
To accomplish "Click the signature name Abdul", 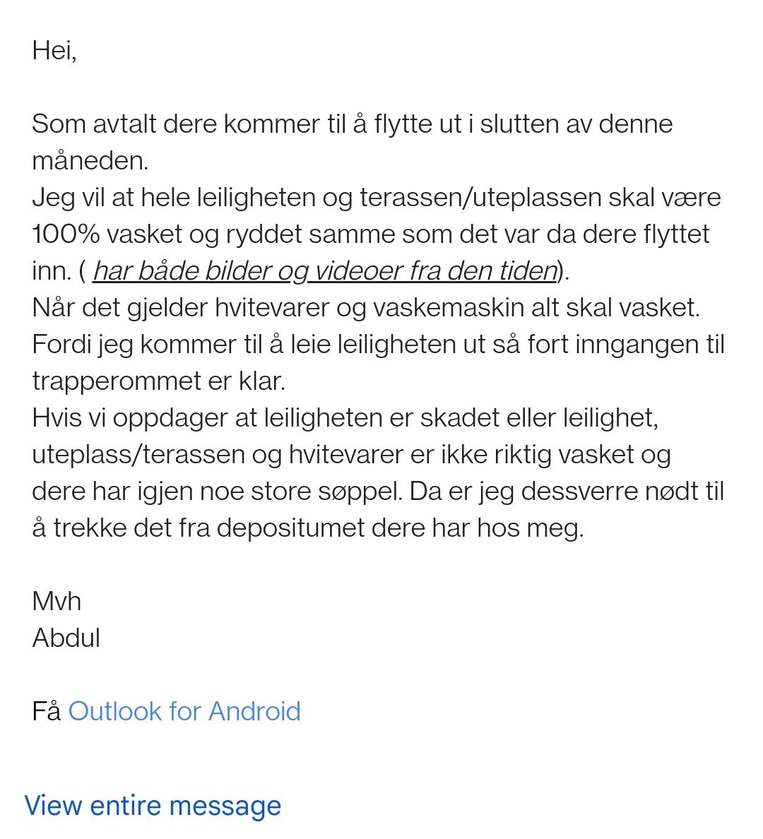I will click(x=66, y=638).
